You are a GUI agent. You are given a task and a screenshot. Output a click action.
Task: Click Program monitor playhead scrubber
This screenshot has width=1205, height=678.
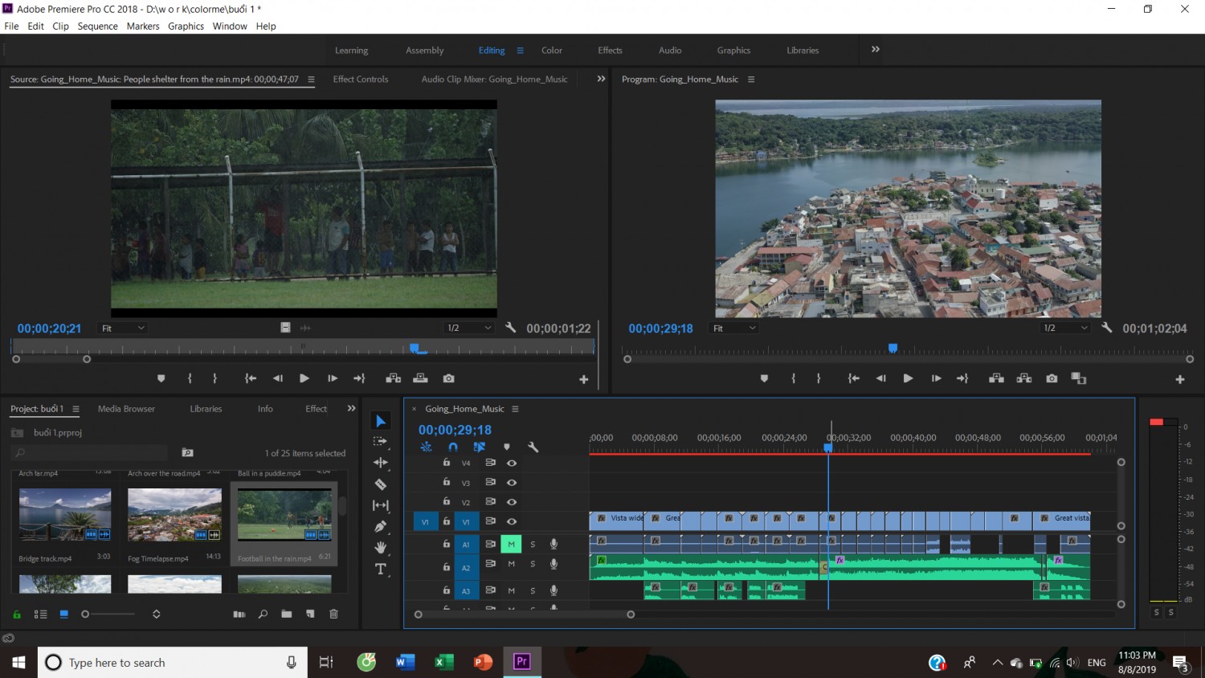(x=893, y=348)
